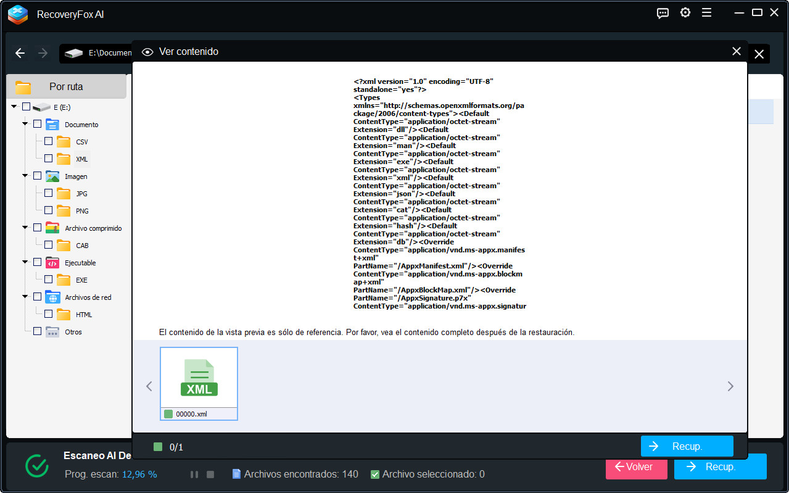
Task: Open the hamburger menu
Action: coord(707,12)
